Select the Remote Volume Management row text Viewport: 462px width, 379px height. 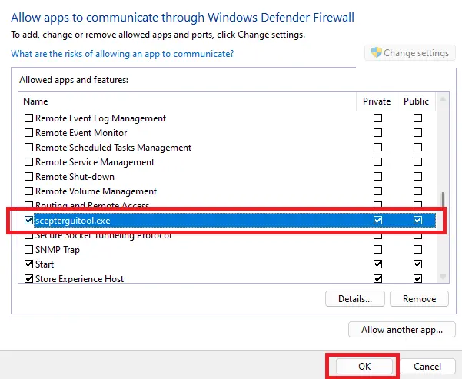[96, 191]
